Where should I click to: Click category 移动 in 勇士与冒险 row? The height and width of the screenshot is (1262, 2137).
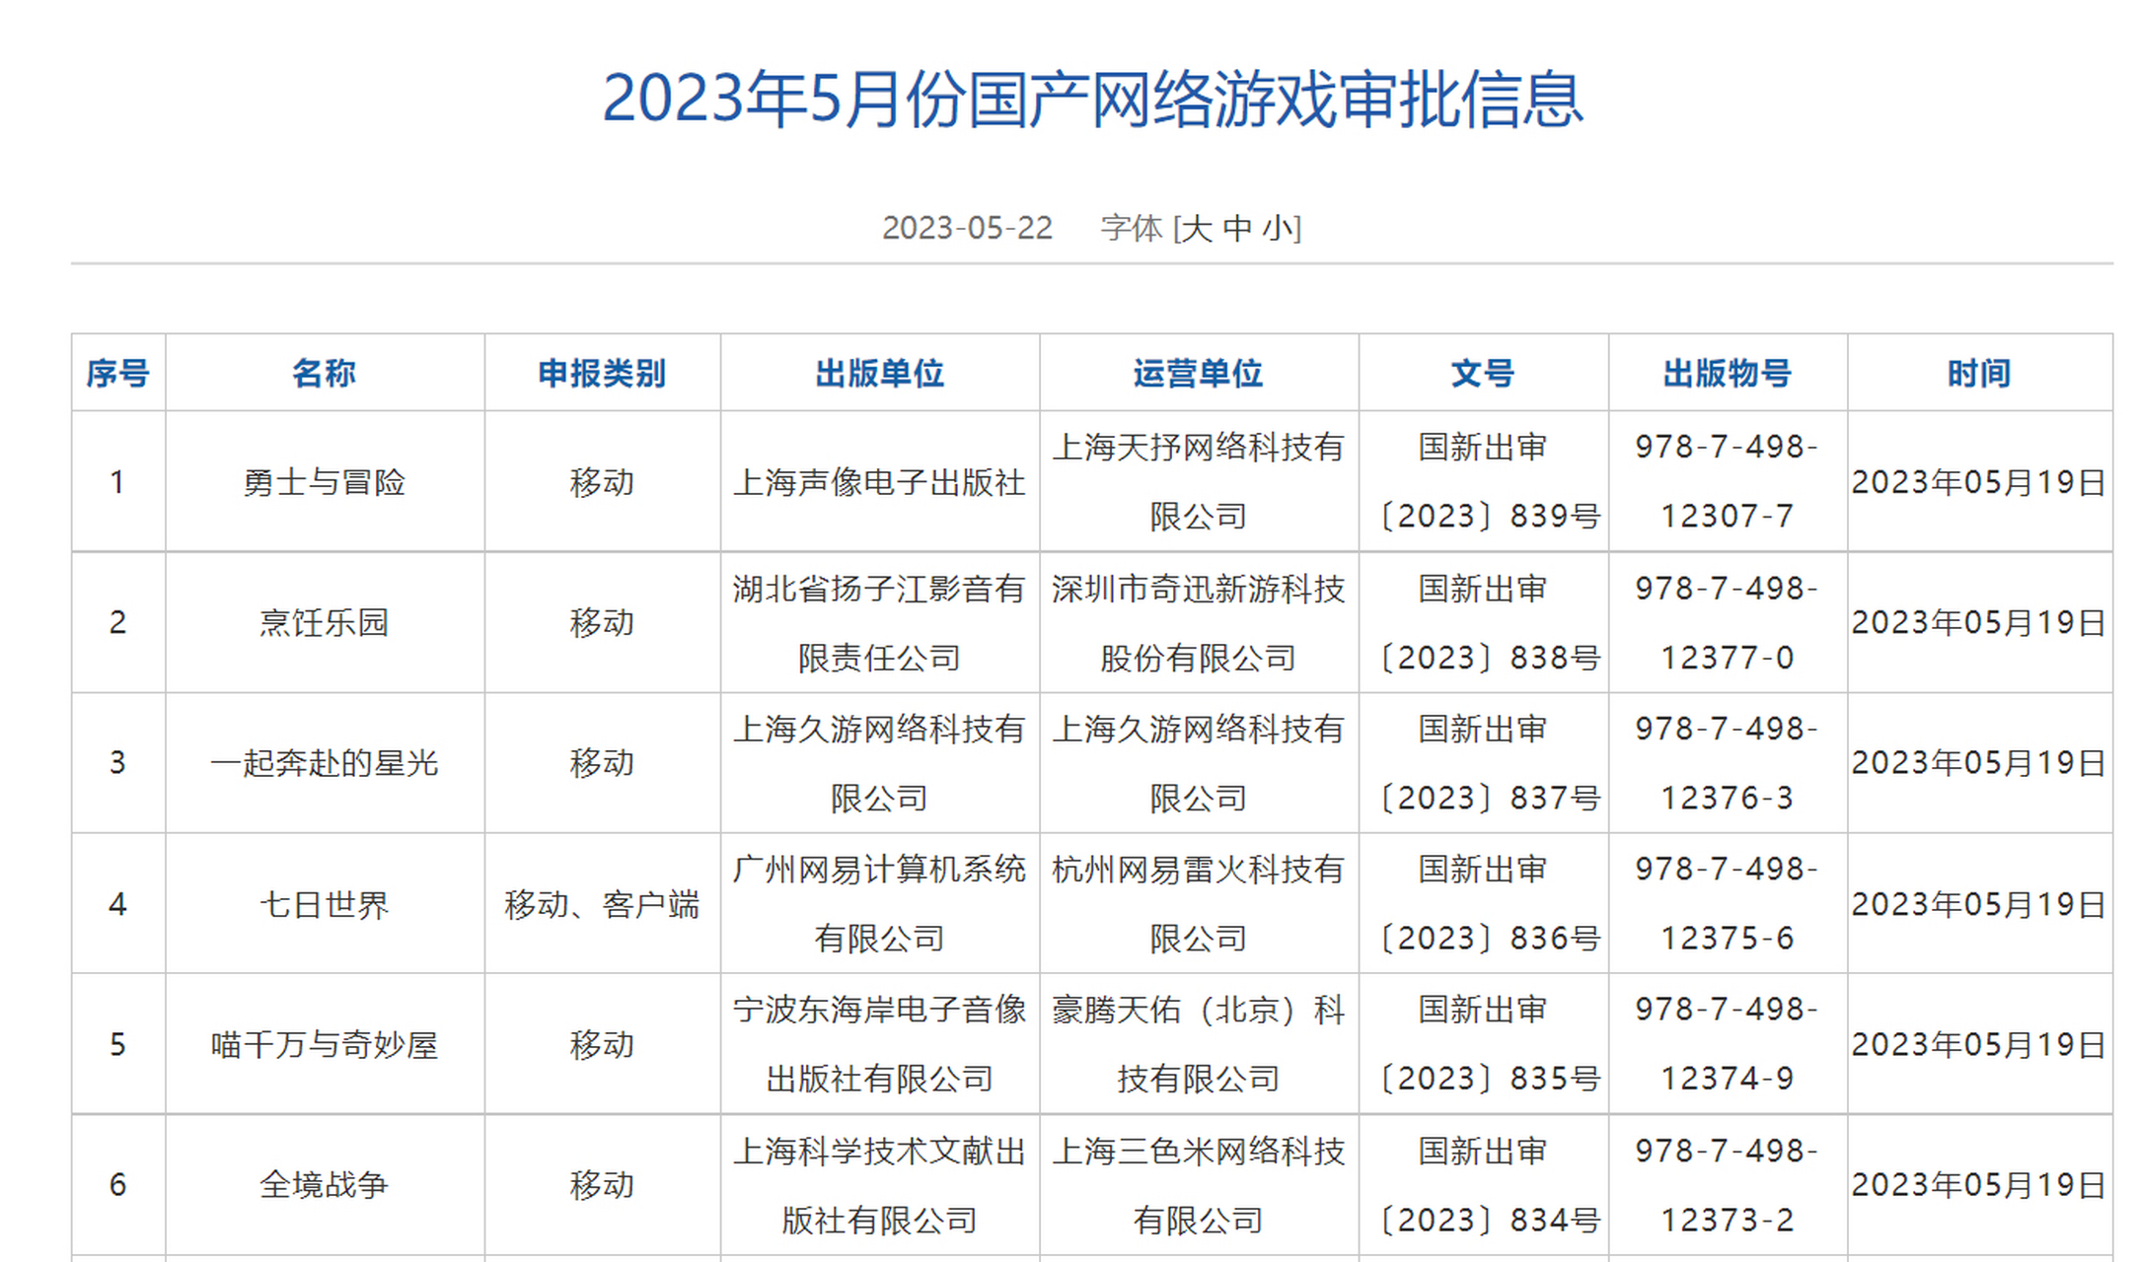pos(602,482)
